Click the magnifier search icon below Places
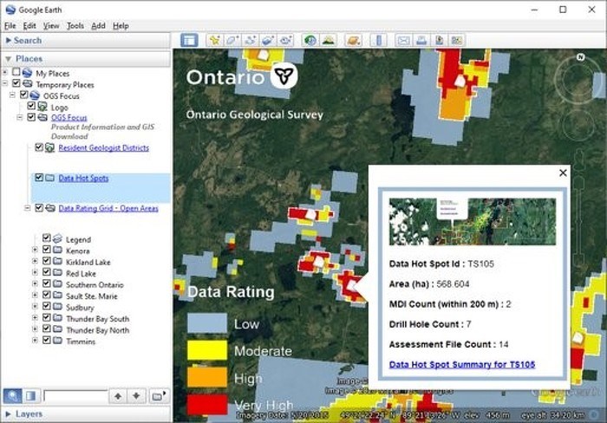This screenshot has height=423, width=607. (x=13, y=396)
